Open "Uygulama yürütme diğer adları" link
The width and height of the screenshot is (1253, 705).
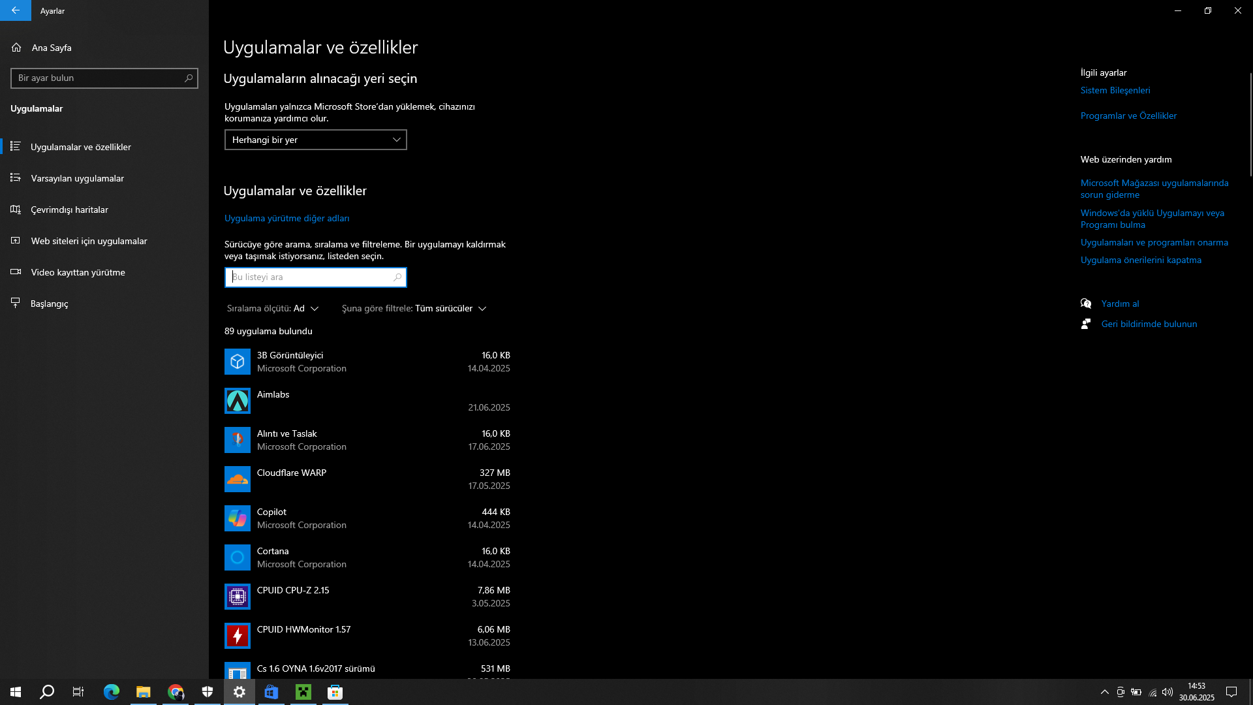coord(286,218)
